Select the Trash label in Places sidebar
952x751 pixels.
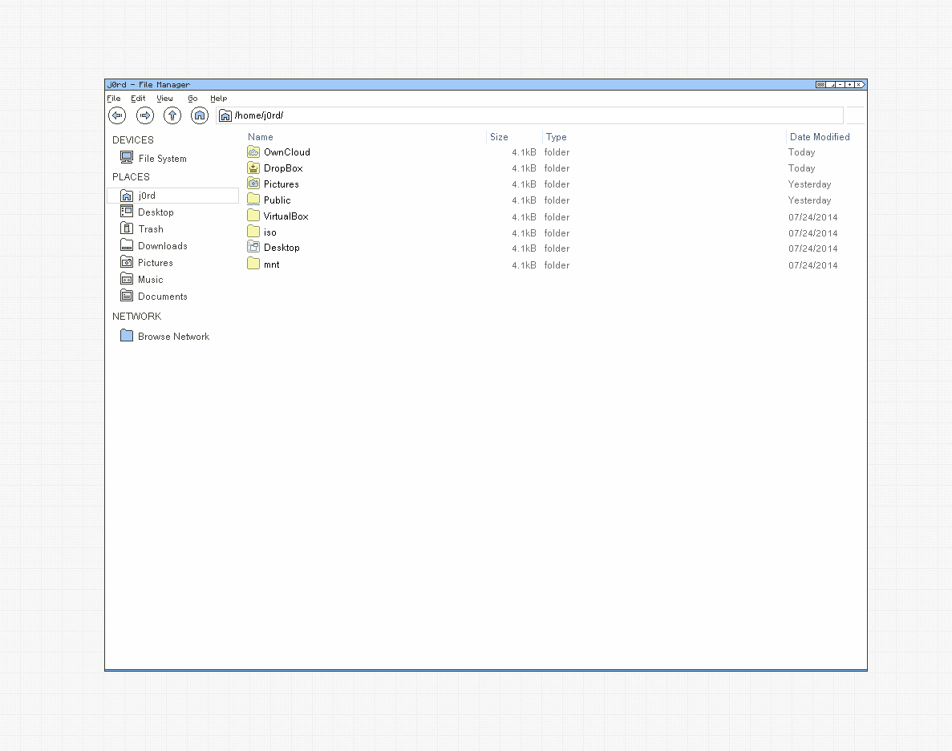(x=151, y=228)
